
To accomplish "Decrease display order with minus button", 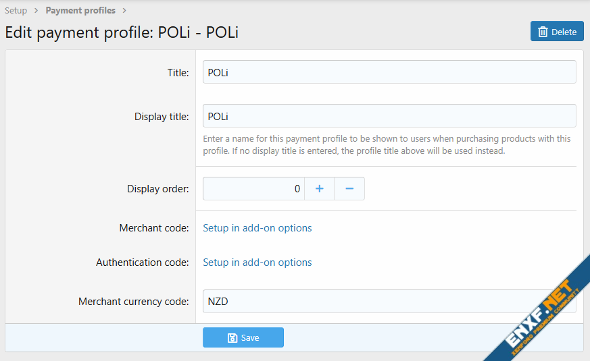I will pos(349,189).
